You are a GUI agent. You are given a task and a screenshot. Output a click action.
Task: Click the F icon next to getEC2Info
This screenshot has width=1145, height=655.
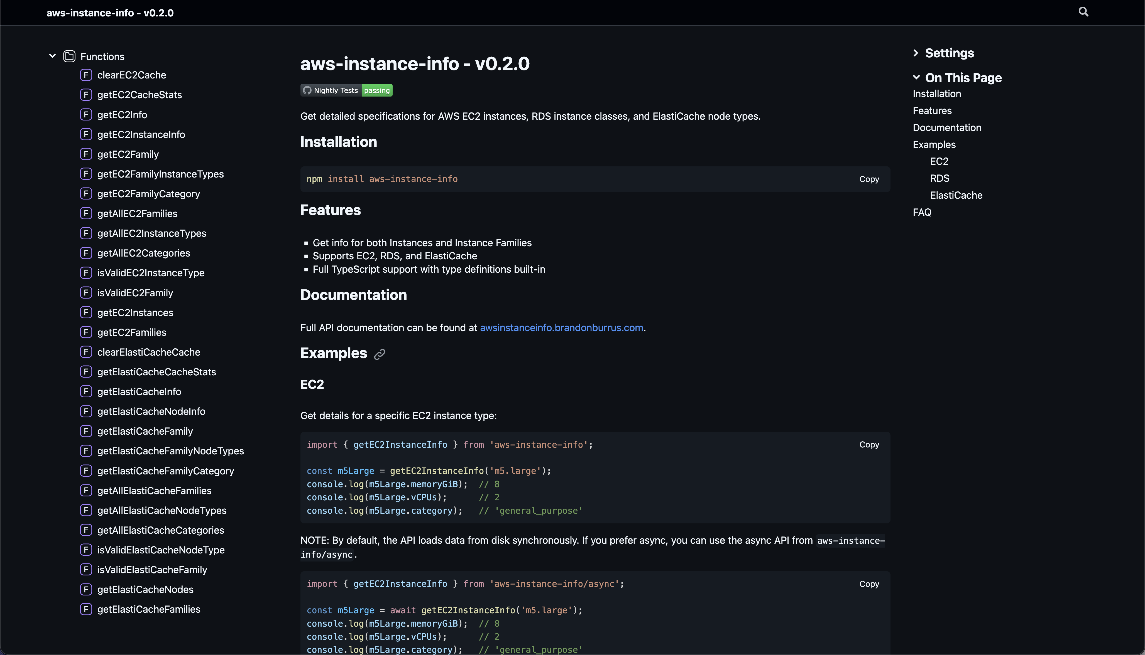pos(86,114)
